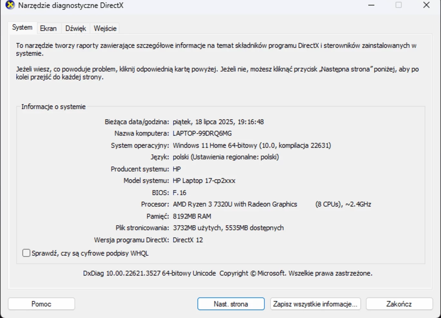Click the BIOS value F.16

point(179,193)
